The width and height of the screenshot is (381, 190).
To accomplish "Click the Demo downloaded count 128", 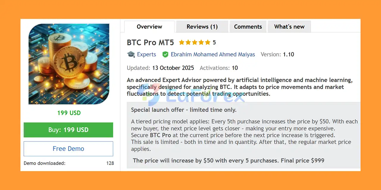I will click(110, 163).
